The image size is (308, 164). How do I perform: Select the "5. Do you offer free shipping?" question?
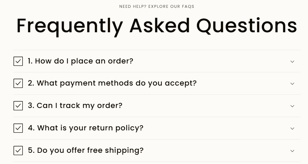click(x=85, y=150)
